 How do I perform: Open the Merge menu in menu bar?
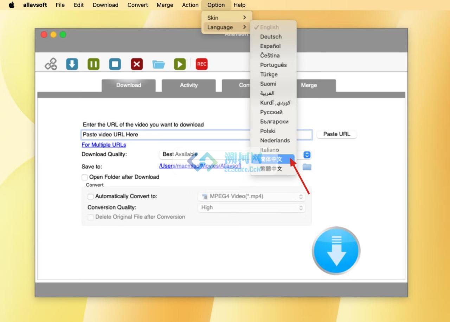(165, 5)
